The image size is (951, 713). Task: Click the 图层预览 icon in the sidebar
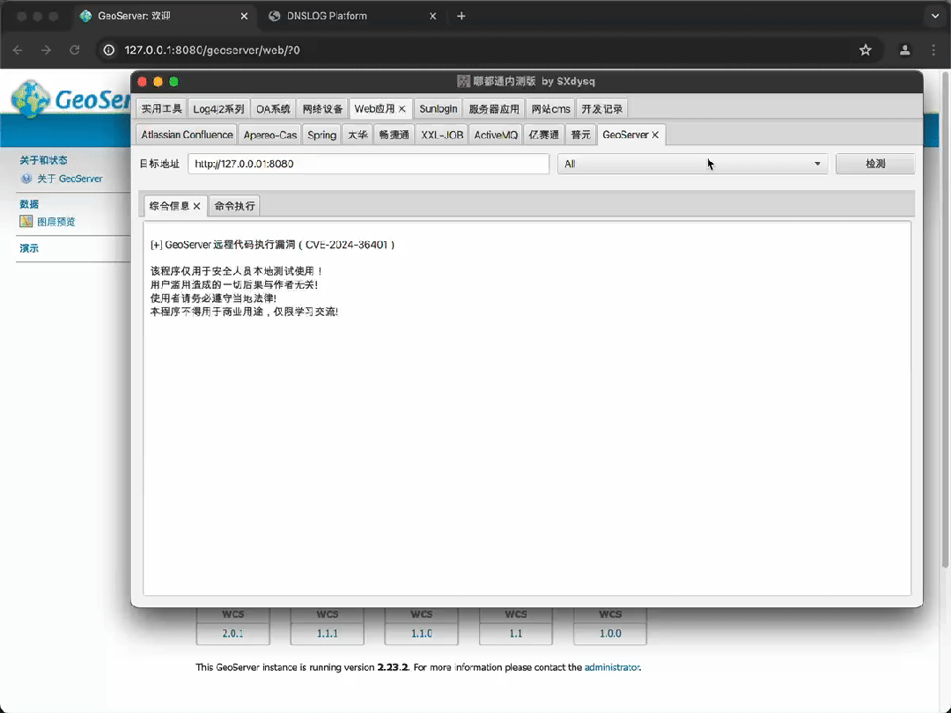(x=26, y=221)
